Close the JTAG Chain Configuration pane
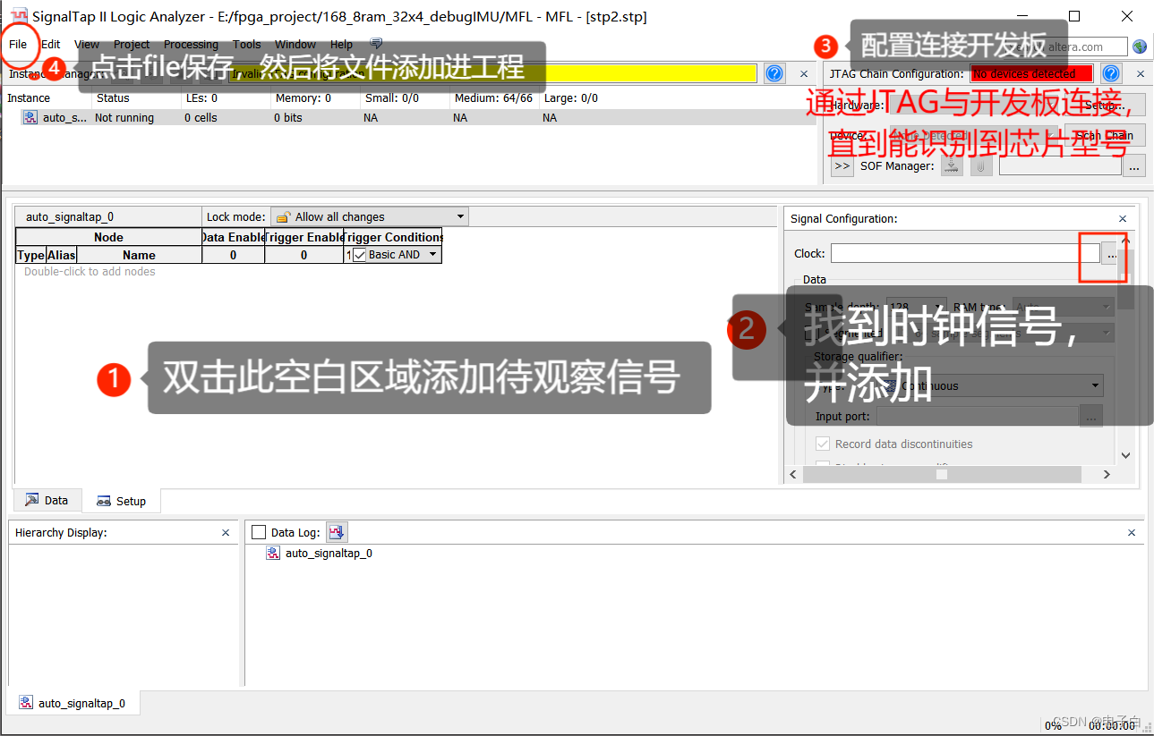 1140,74
